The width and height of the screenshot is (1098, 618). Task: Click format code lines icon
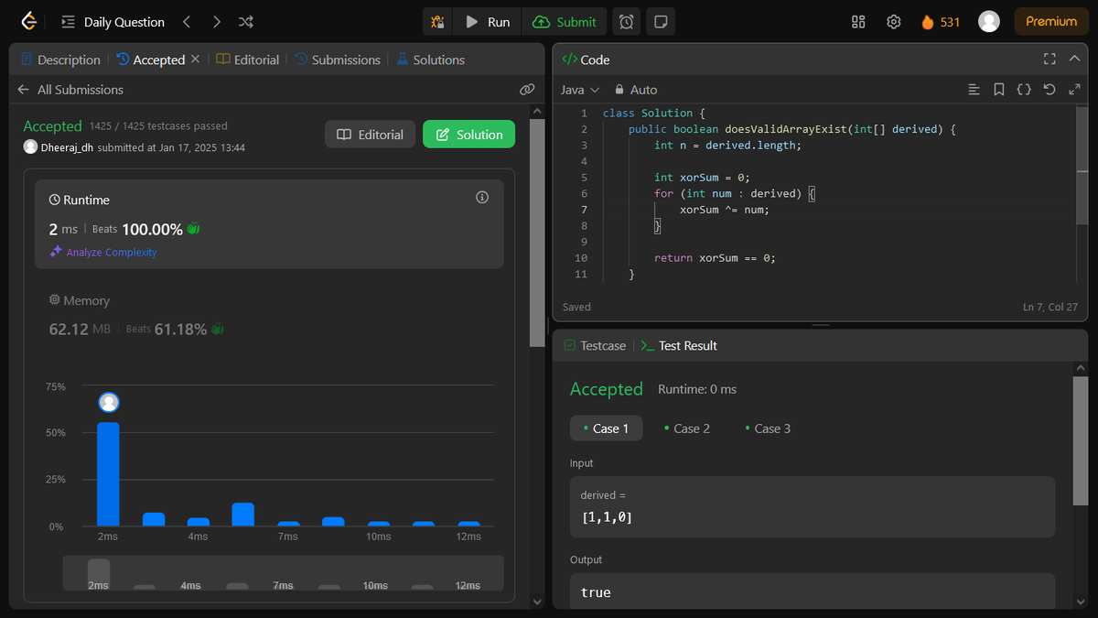click(974, 90)
